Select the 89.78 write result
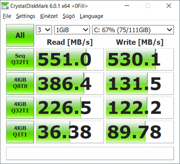The image size is (180, 164). (x=140, y=132)
